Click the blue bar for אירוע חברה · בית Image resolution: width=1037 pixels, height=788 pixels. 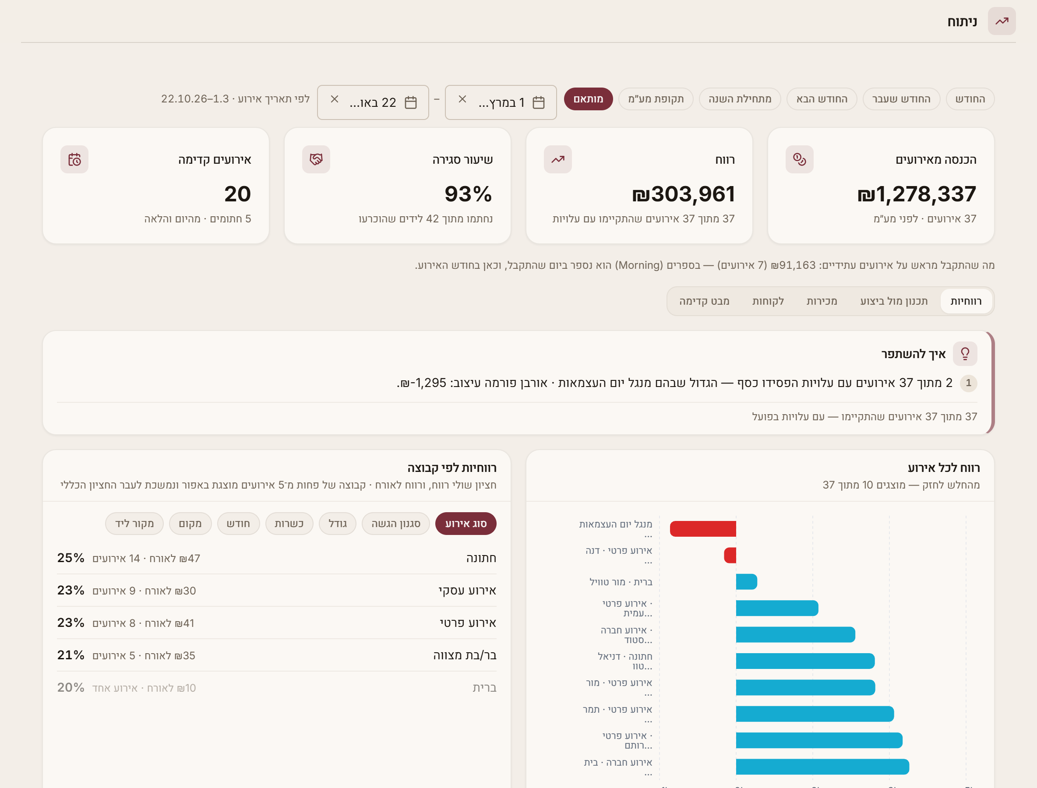822,767
